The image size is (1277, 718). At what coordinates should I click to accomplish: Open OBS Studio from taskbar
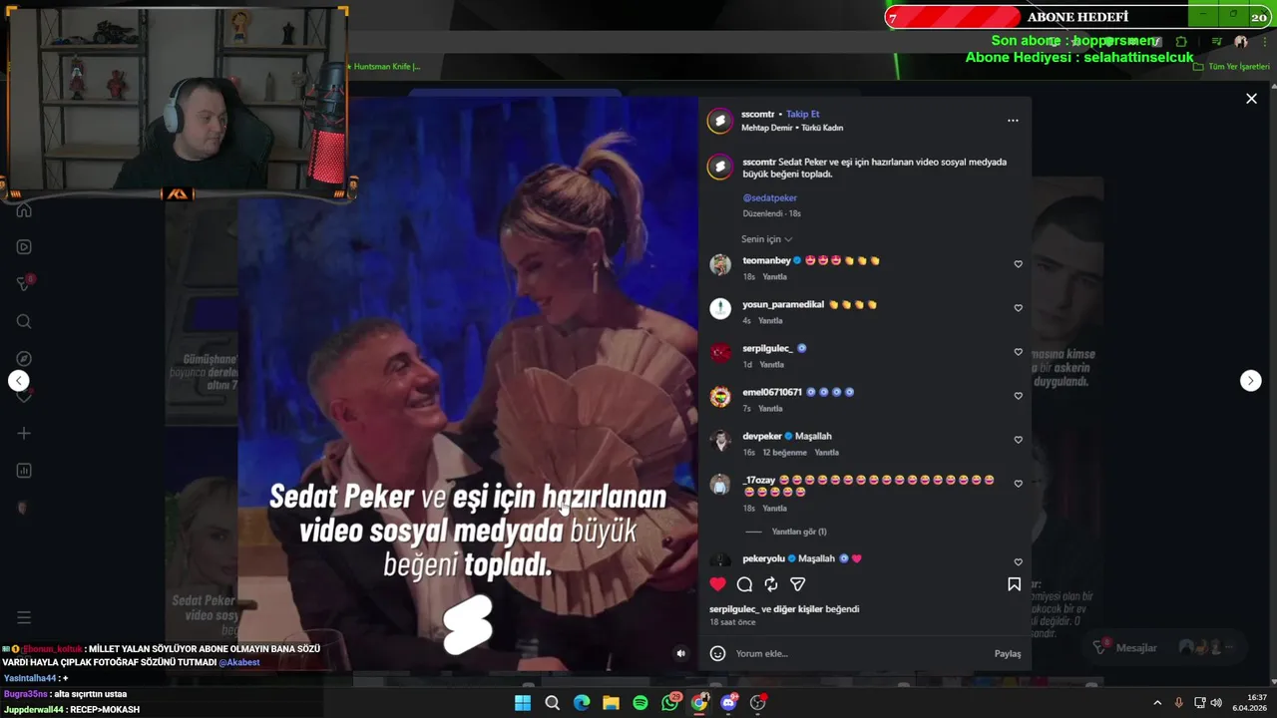pyautogui.click(x=758, y=703)
